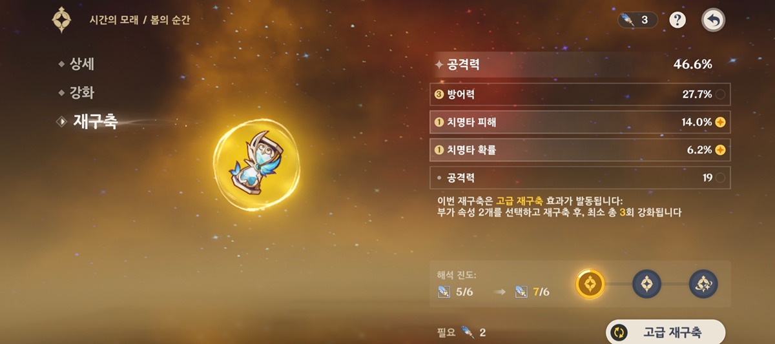Click the 시간의 모래 / 봄의 순간 title

pyautogui.click(x=140, y=20)
